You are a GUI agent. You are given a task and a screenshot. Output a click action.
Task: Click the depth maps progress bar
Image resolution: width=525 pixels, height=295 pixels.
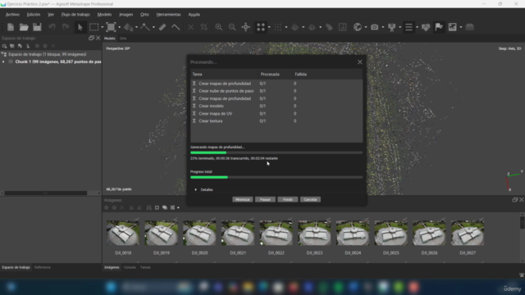coord(276,152)
